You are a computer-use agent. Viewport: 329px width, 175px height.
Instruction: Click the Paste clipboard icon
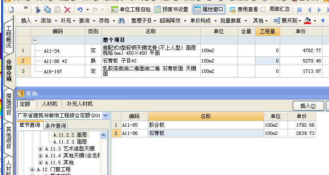(x=57, y=9)
